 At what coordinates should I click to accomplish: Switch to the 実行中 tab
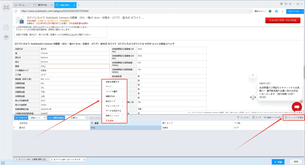pos(43,5)
